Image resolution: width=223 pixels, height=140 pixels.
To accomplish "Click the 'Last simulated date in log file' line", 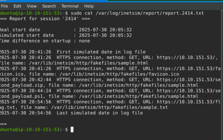I will click(100, 113).
